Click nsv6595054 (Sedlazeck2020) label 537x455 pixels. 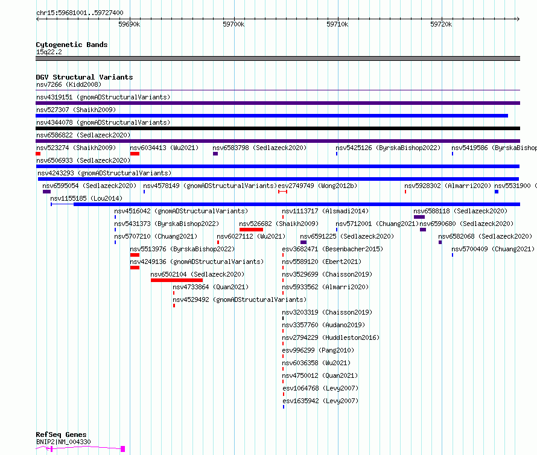pyautogui.click(x=89, y=186)
